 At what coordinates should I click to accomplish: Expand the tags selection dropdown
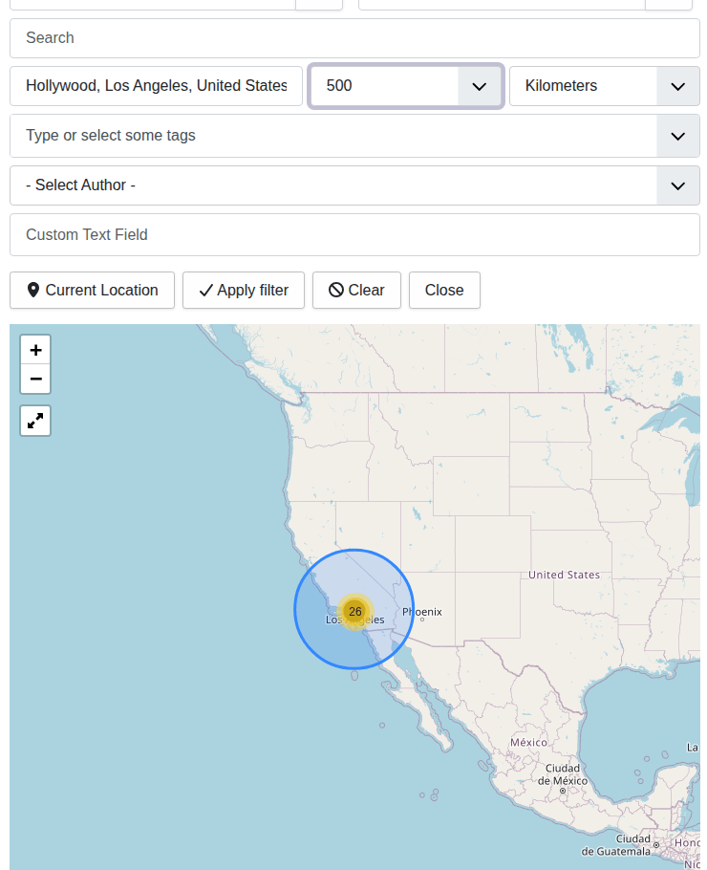click(x=677, y=136)
